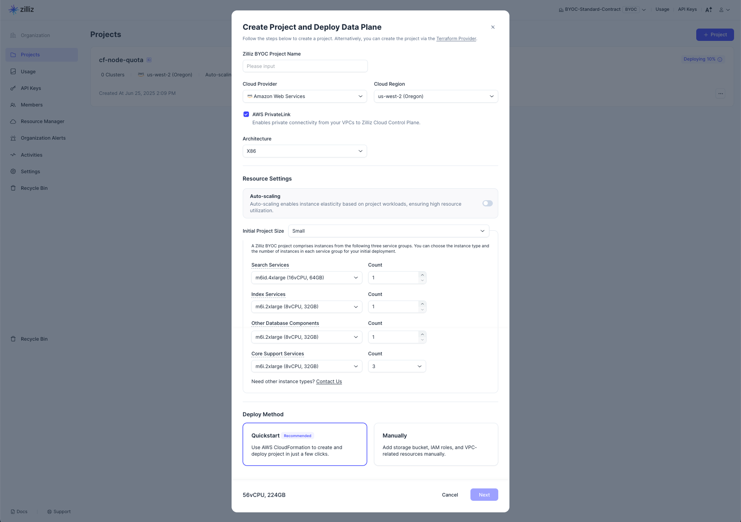Click the Next button

(x=484, y=495)
